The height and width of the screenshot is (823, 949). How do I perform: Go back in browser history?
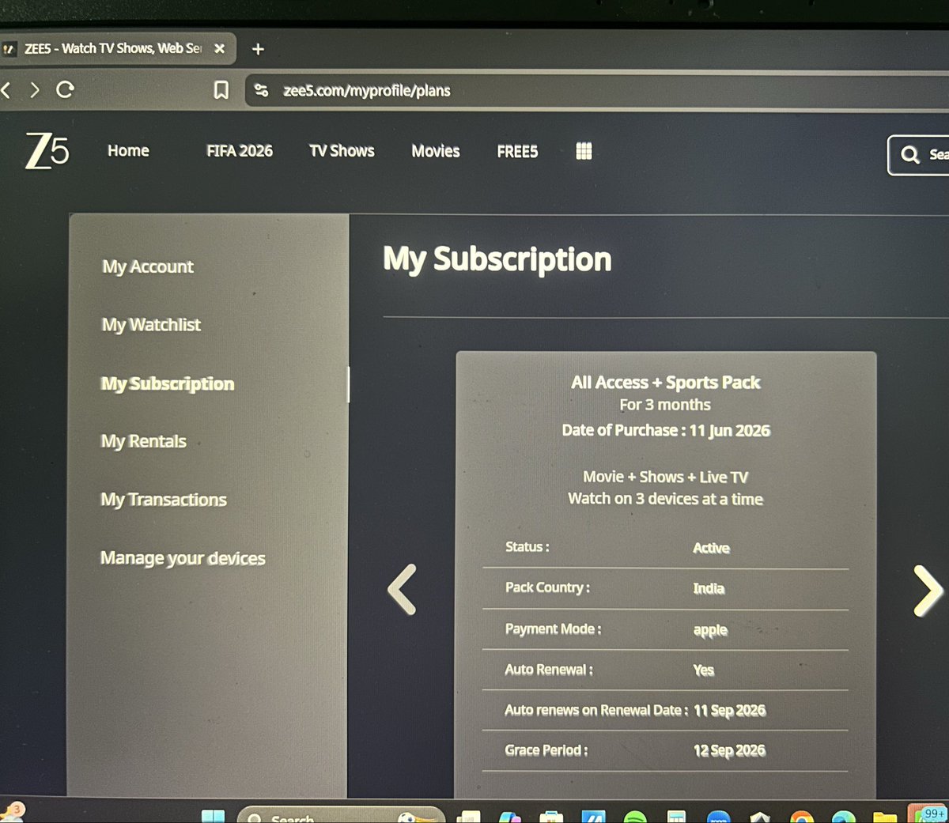coord(6,89)
